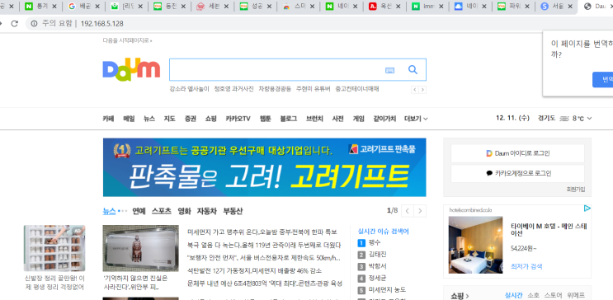Open the 증권 menu

click(x=191, y=119)
